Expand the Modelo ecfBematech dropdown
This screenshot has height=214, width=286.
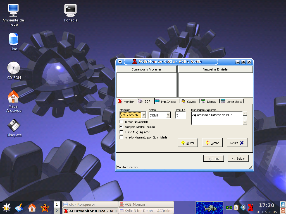pyautogui.click(x=144, y=115)
